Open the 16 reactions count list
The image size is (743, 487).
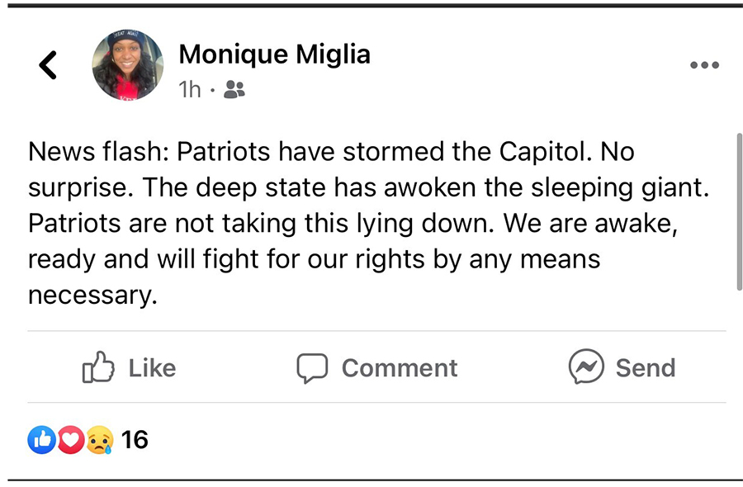(x=135, y=440)
